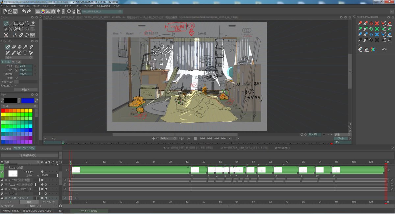The height and width of the screenshot is (214, 395).
Task: Toggle the eye icon in Sketch Panel
Action: tap(384, 49)
